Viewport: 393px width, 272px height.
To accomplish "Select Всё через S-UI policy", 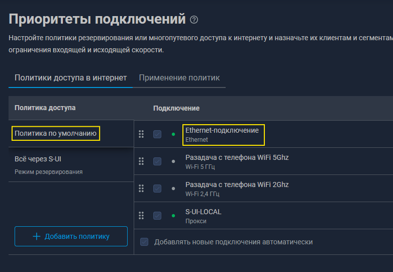I will [38, 159].
